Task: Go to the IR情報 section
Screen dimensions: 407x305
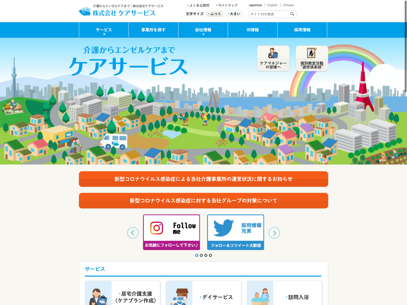Action: coord(253,30)
